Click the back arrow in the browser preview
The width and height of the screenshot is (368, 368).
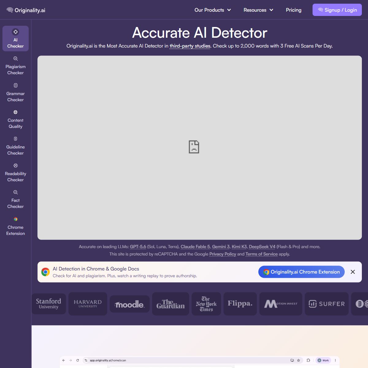(63, 360)
